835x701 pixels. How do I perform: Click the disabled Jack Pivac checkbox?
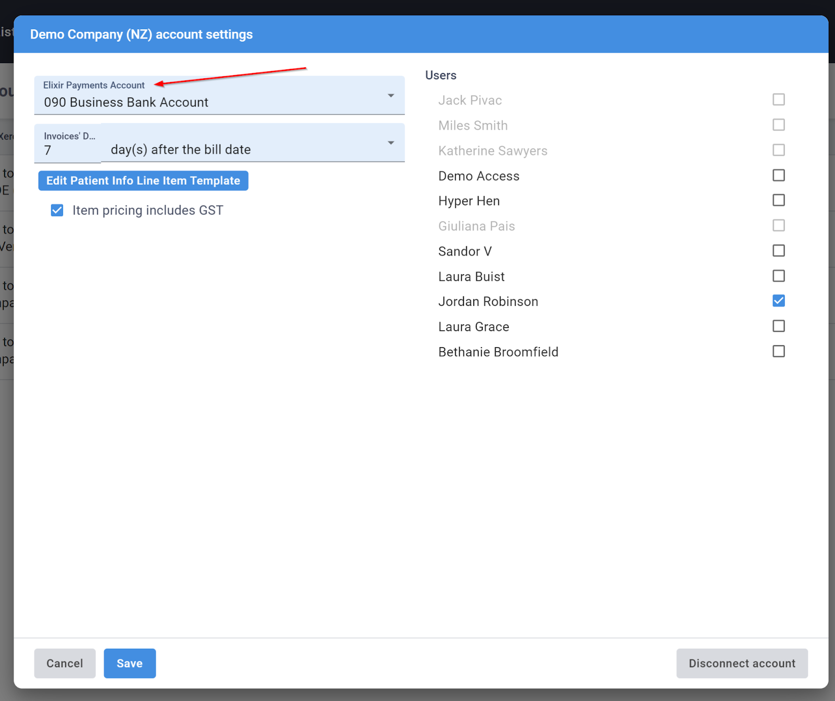[x=778, y=99]
